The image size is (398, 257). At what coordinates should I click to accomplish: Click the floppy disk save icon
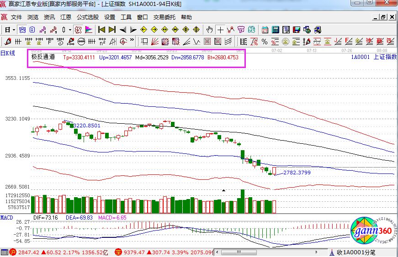297,30
